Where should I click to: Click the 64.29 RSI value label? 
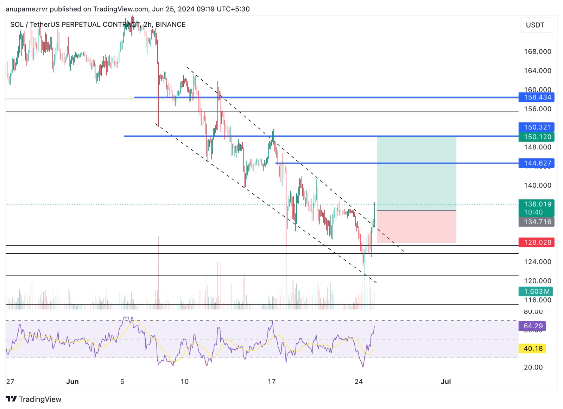click(532, 326)
